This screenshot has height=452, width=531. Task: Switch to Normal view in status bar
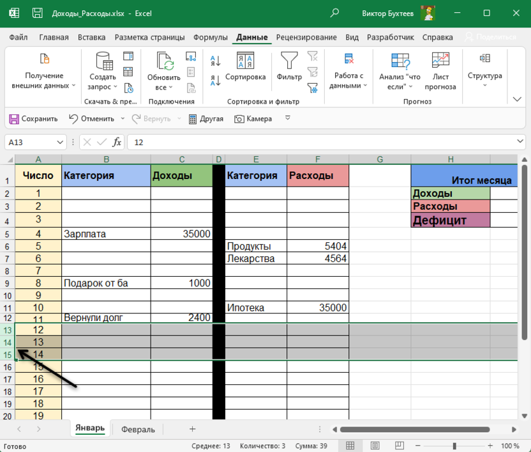(350, 446)
